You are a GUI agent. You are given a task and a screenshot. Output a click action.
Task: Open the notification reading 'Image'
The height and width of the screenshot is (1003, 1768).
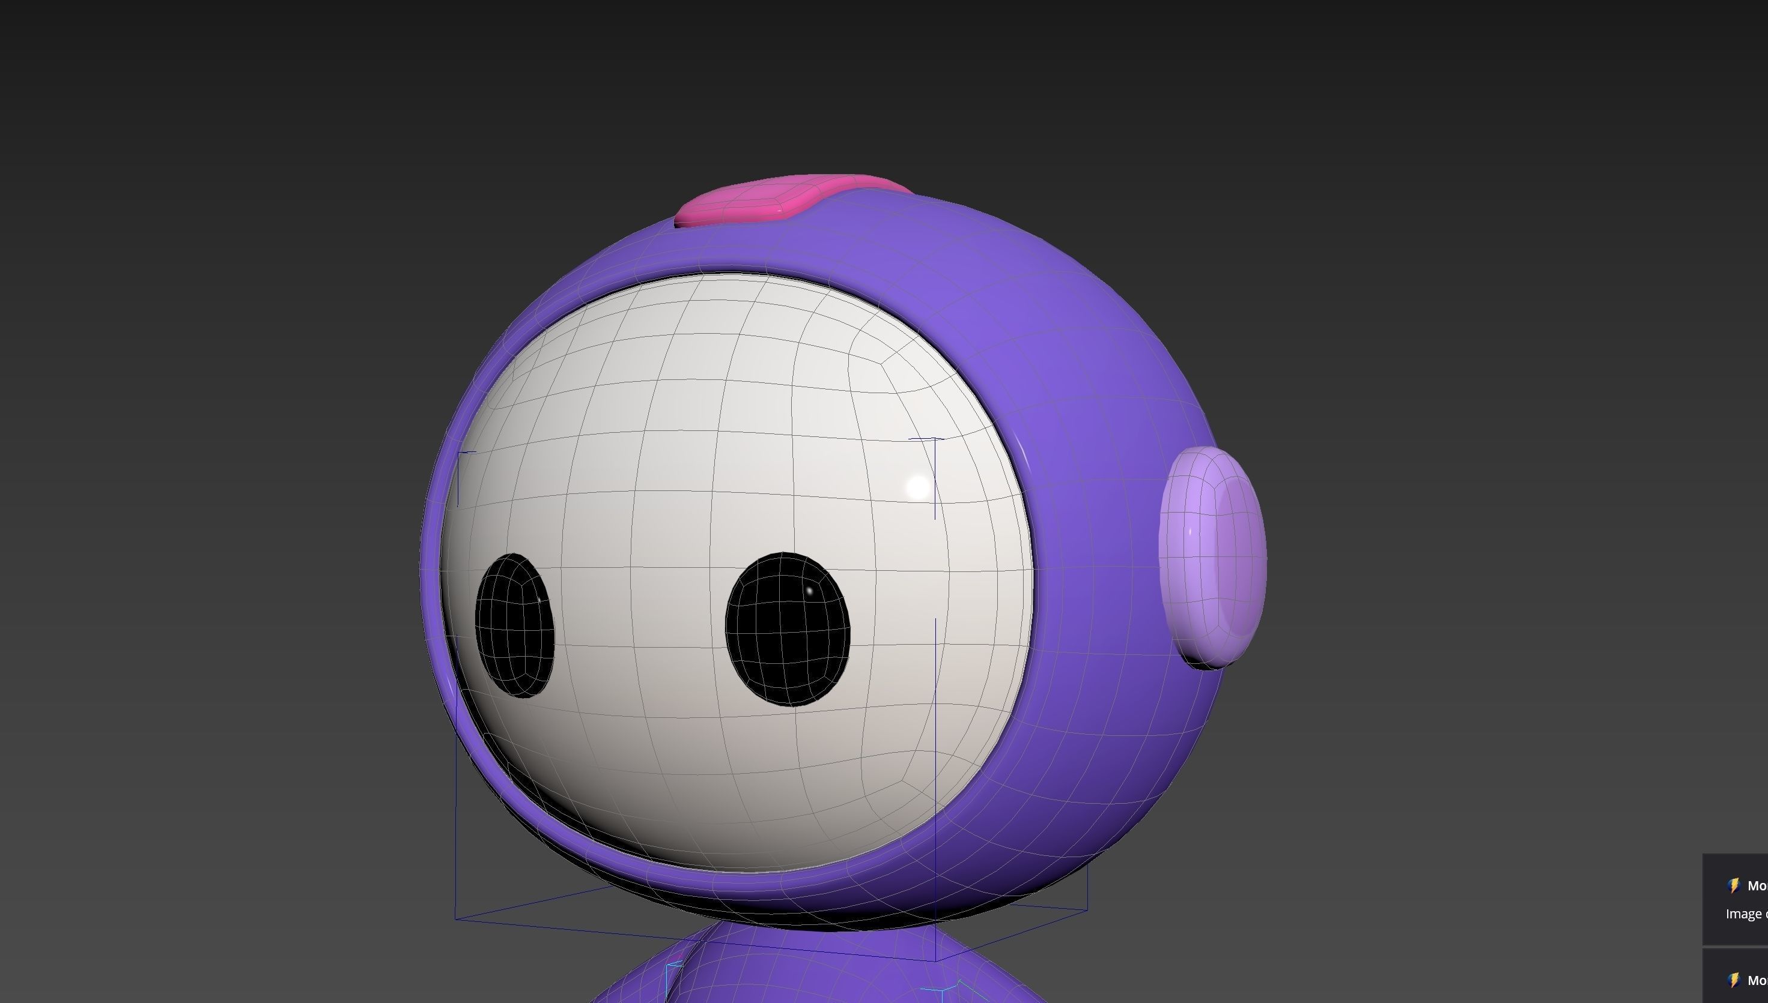pyautogui.click(x=1736, y=899)
